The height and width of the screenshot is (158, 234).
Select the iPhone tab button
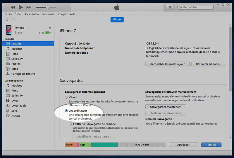(x=117, y=20)
